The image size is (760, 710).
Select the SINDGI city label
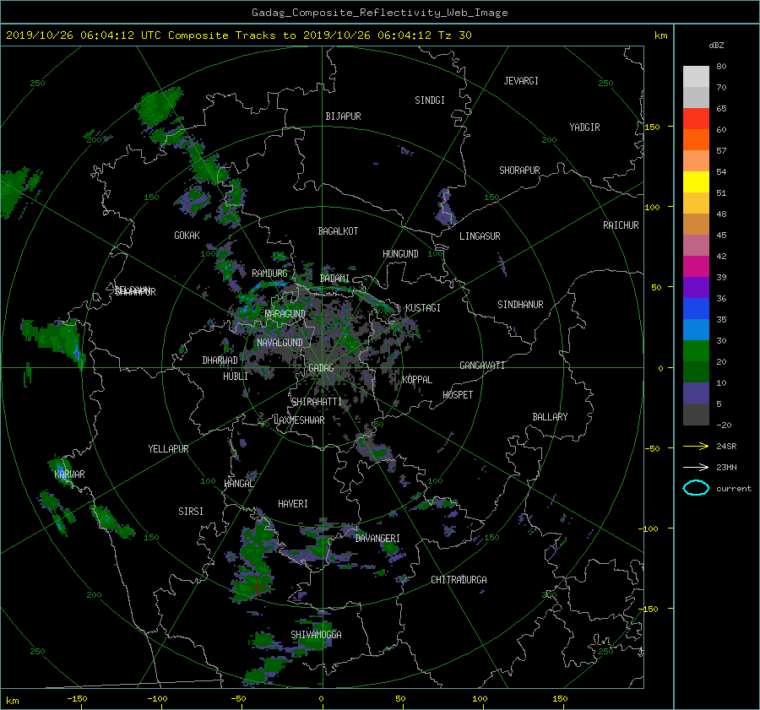coord(430,100)
